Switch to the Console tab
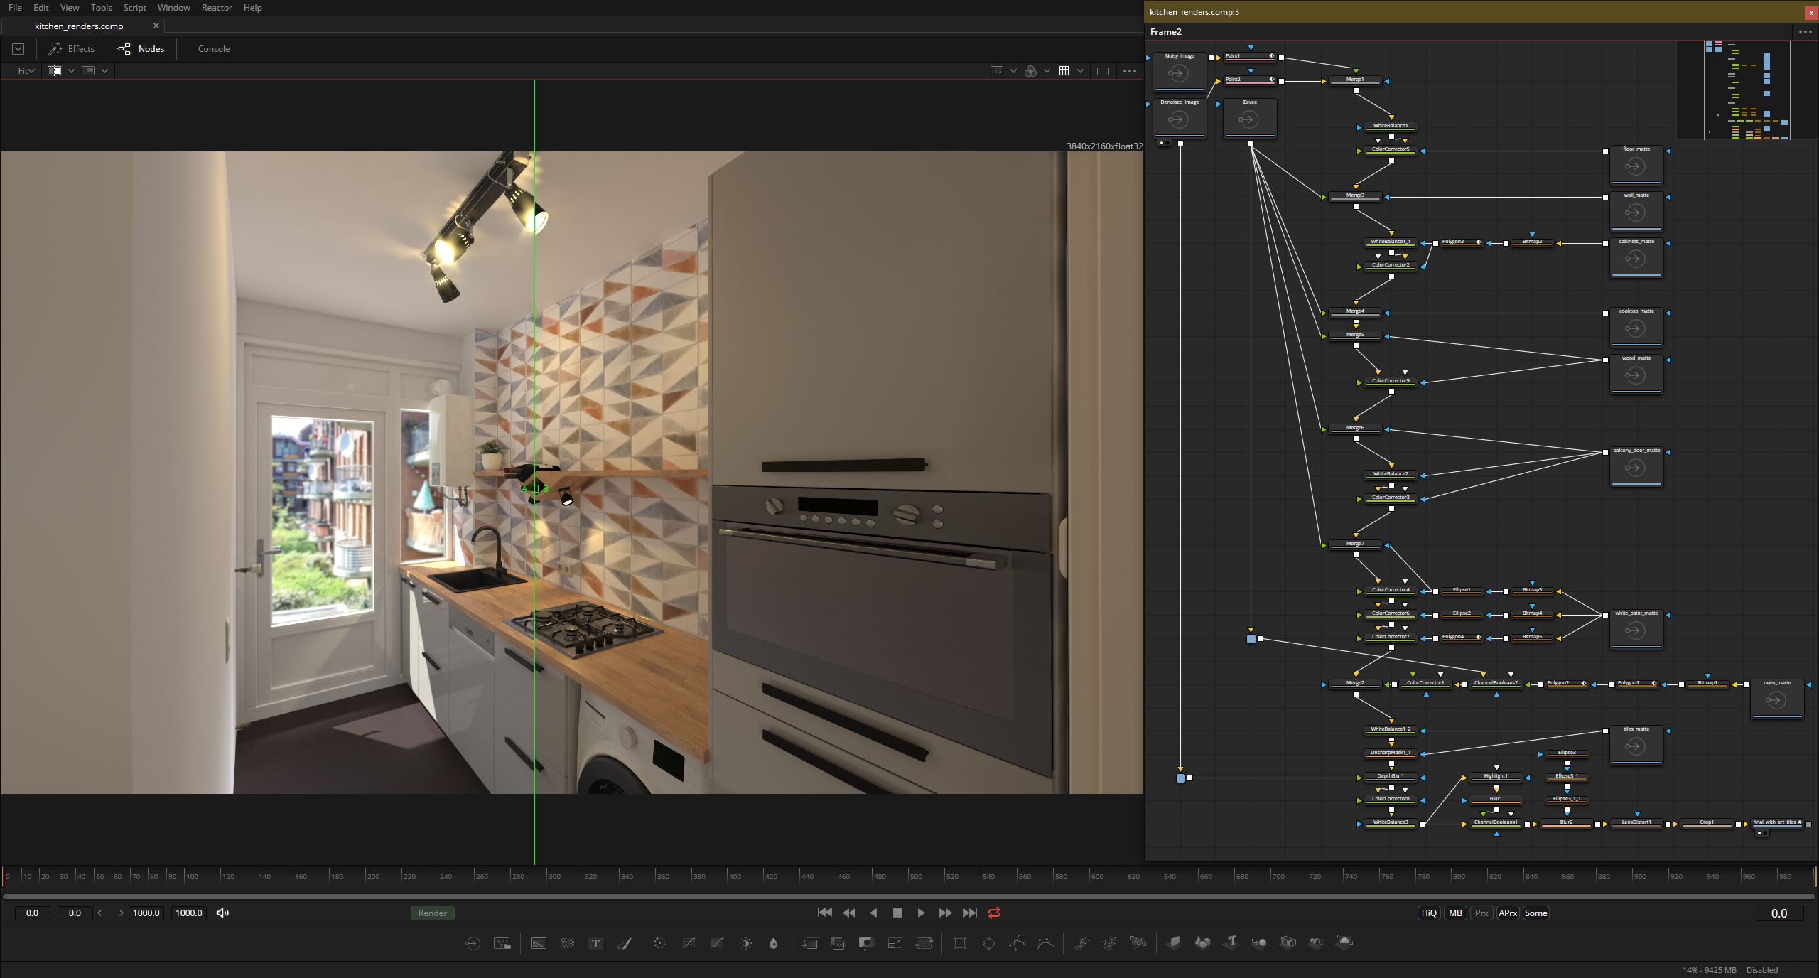The width and height of the screenshot is (1819, 978). coord(214,49)
